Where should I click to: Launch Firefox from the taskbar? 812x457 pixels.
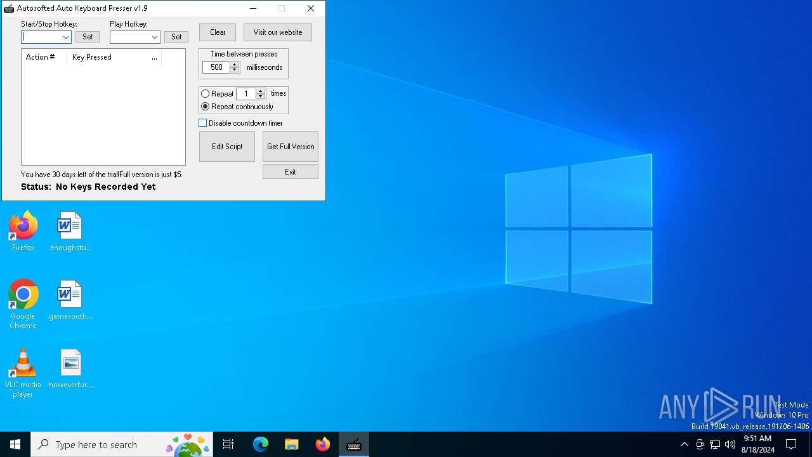point(323,444)
